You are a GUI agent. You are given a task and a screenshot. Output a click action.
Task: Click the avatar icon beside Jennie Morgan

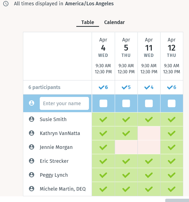pos(32,147)
